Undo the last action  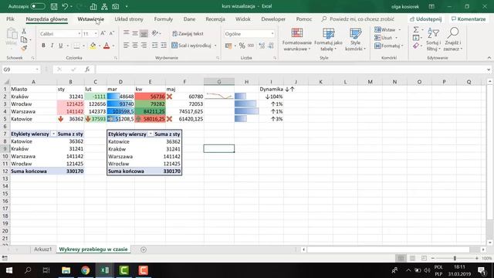pyautogui.click(x=65, y=6)
